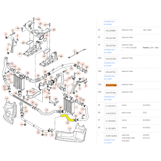Select callout 48 on the diagram
Viewport: 161px width, 161px height.
click(55, 99)
